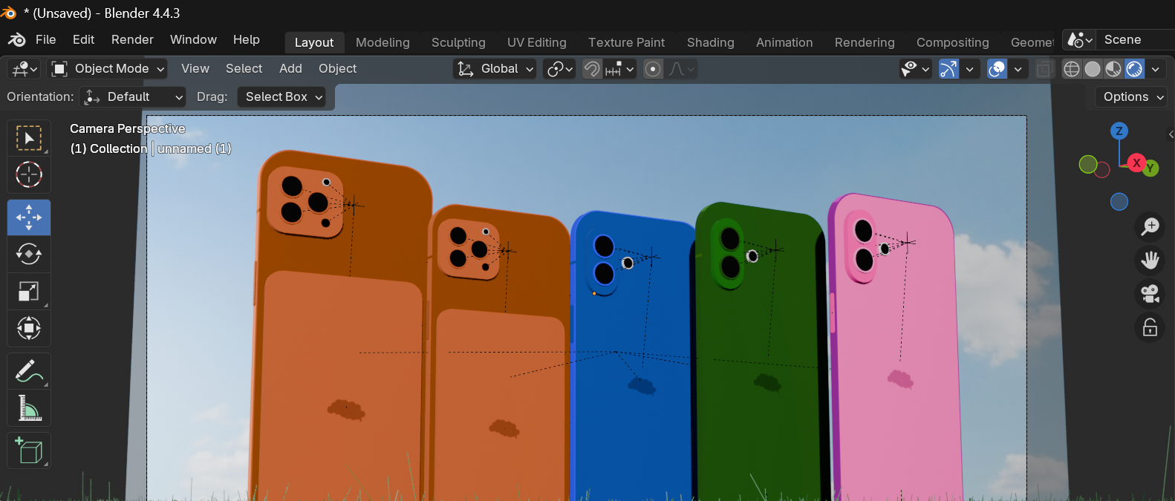Toggle proportional editing
Viewport: 1175px width, 501px height.
tap(653, 69)
